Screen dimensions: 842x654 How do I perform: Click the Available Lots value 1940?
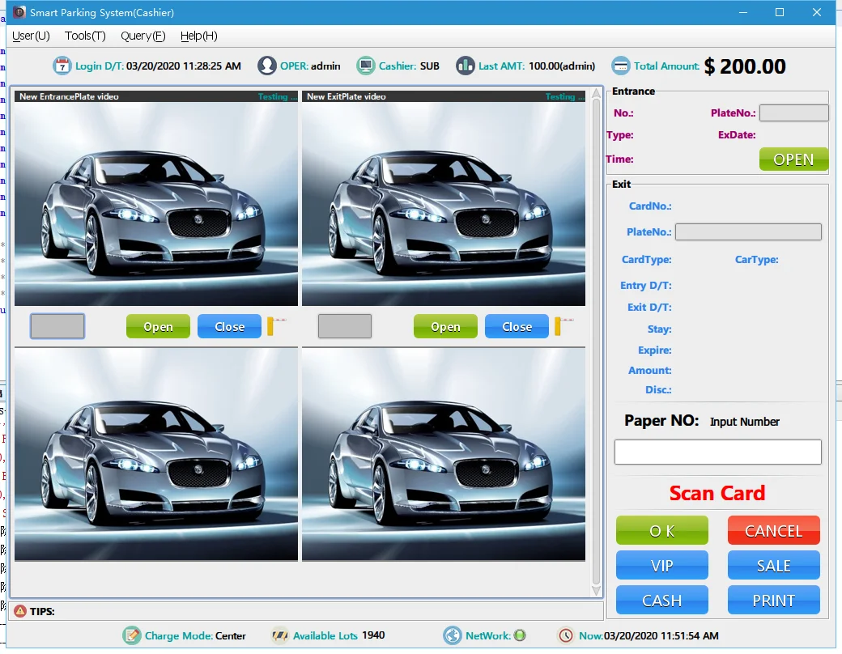[x=373, y=635]
